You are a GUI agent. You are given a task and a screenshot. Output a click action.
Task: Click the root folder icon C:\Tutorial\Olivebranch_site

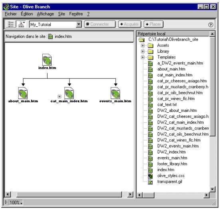(x=141, y=40)
